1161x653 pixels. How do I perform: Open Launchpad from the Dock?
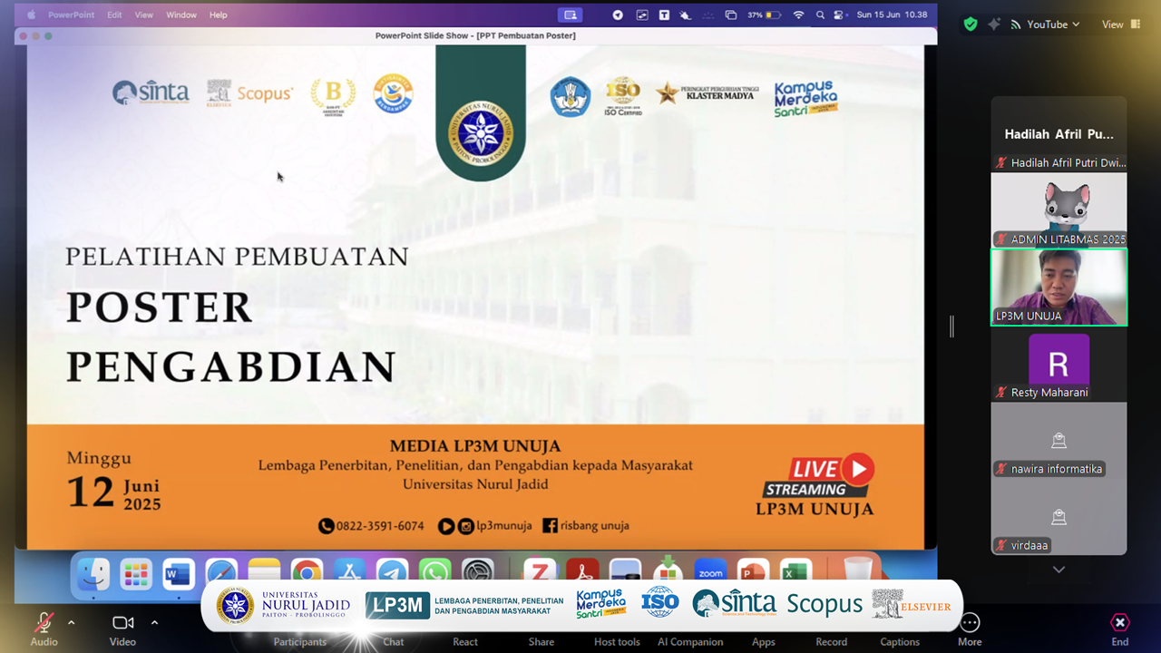click(x=136, y=573)
